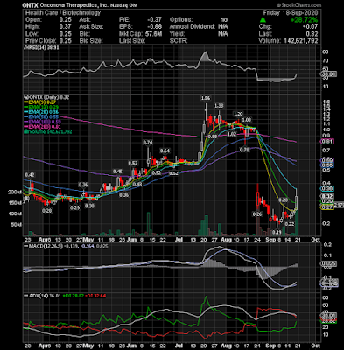Screen dimensions: 344x350
Task: Click the yellow 0.27 axis price tag
Action: (327, 207)
